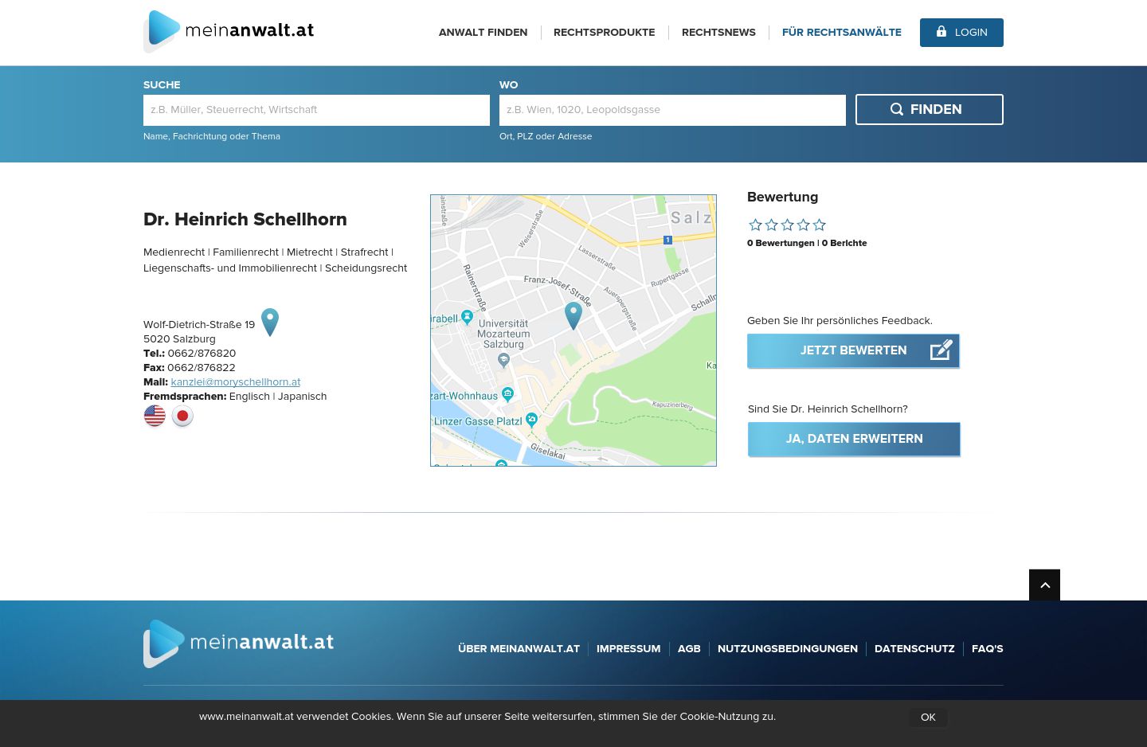Screen dimensions: 1147x747
Task: Open Über Meinanwalt.at footer link
Action: pyautogui.click(x=519, y=648)
